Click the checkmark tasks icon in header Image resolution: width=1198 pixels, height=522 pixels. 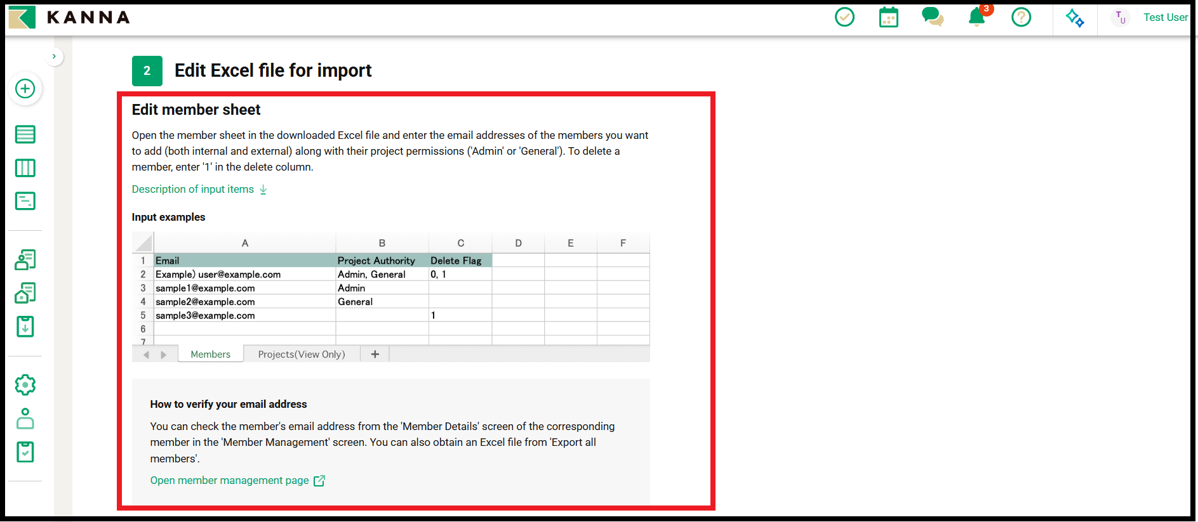844,17
